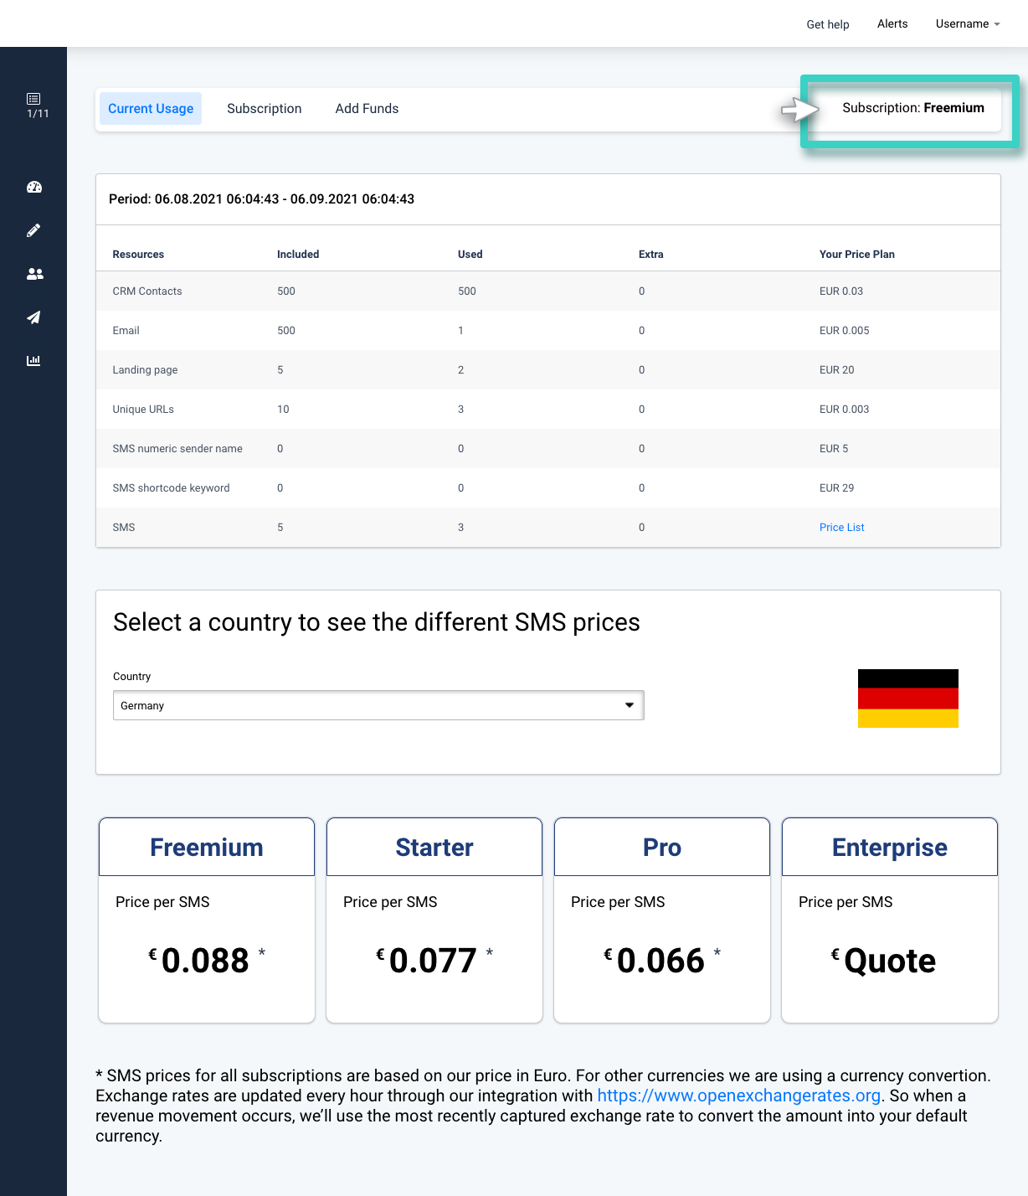Open the bar chart reports icon
1028x1196 pixels.
(x=33, y=361)
